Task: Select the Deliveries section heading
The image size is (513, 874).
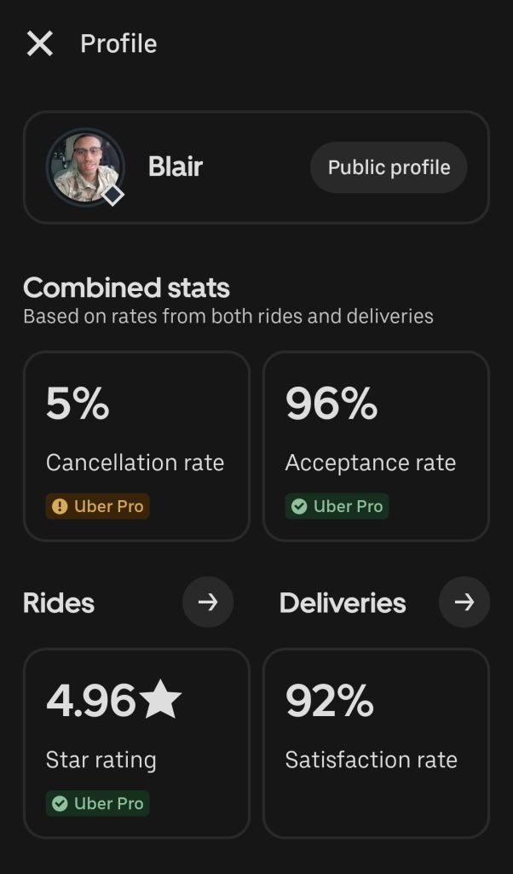Action: click(x=343, y=603)
